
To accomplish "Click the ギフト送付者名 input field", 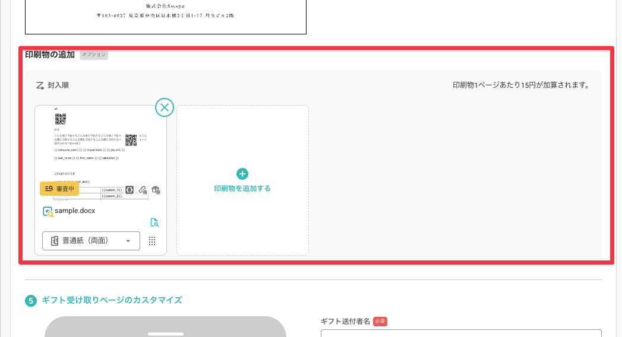I will [461, 333].
